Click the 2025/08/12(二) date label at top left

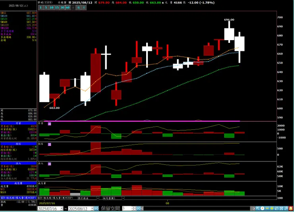(x=18, y=6)
